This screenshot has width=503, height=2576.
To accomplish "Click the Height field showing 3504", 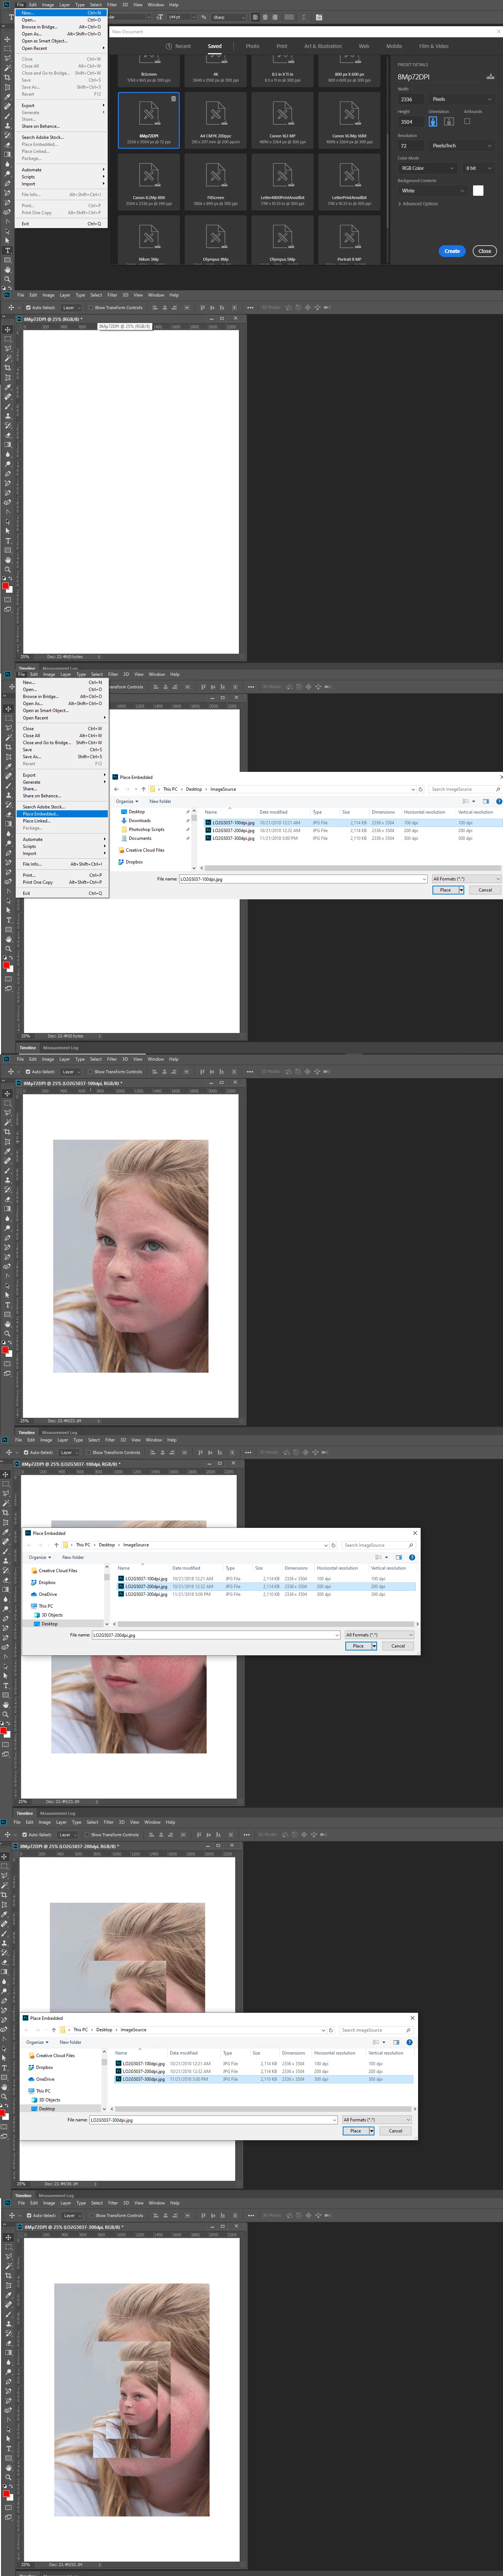I will (x=411, y=121).
